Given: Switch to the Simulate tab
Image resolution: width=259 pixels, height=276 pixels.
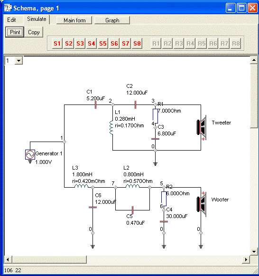Looking at the screenshot, I should [37, 19].
